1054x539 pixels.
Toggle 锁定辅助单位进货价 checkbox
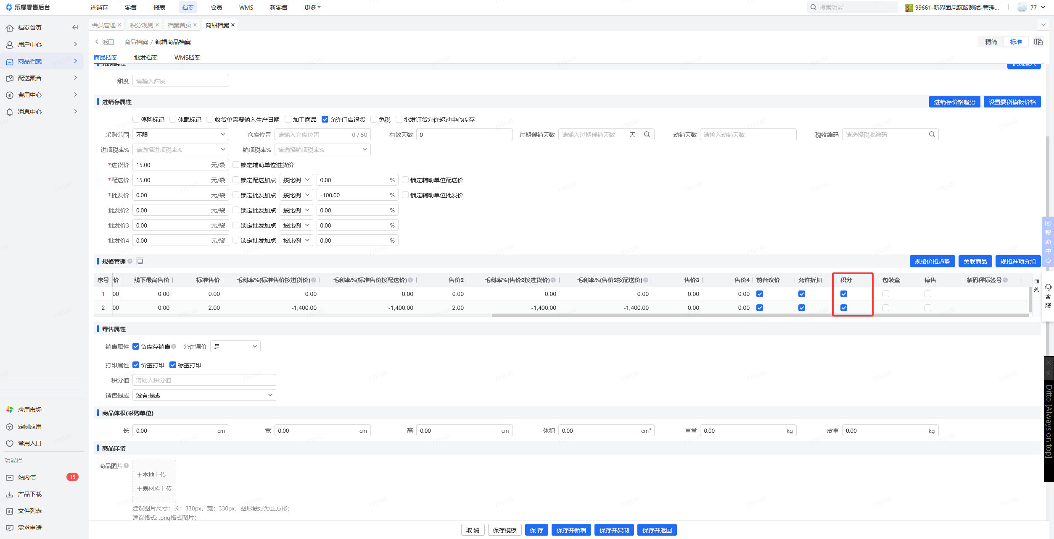(236, 165)
